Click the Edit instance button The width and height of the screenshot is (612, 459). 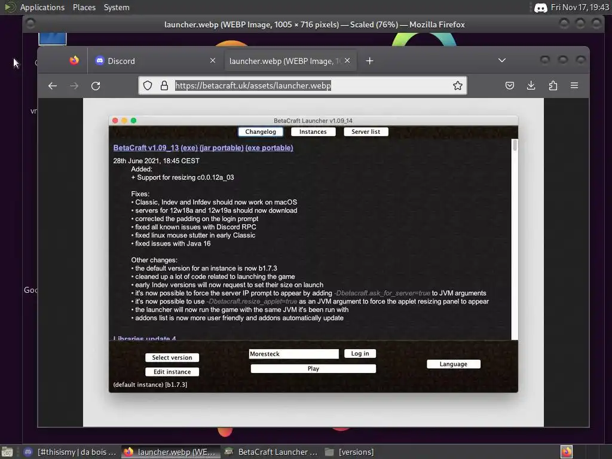coord(172,372)
